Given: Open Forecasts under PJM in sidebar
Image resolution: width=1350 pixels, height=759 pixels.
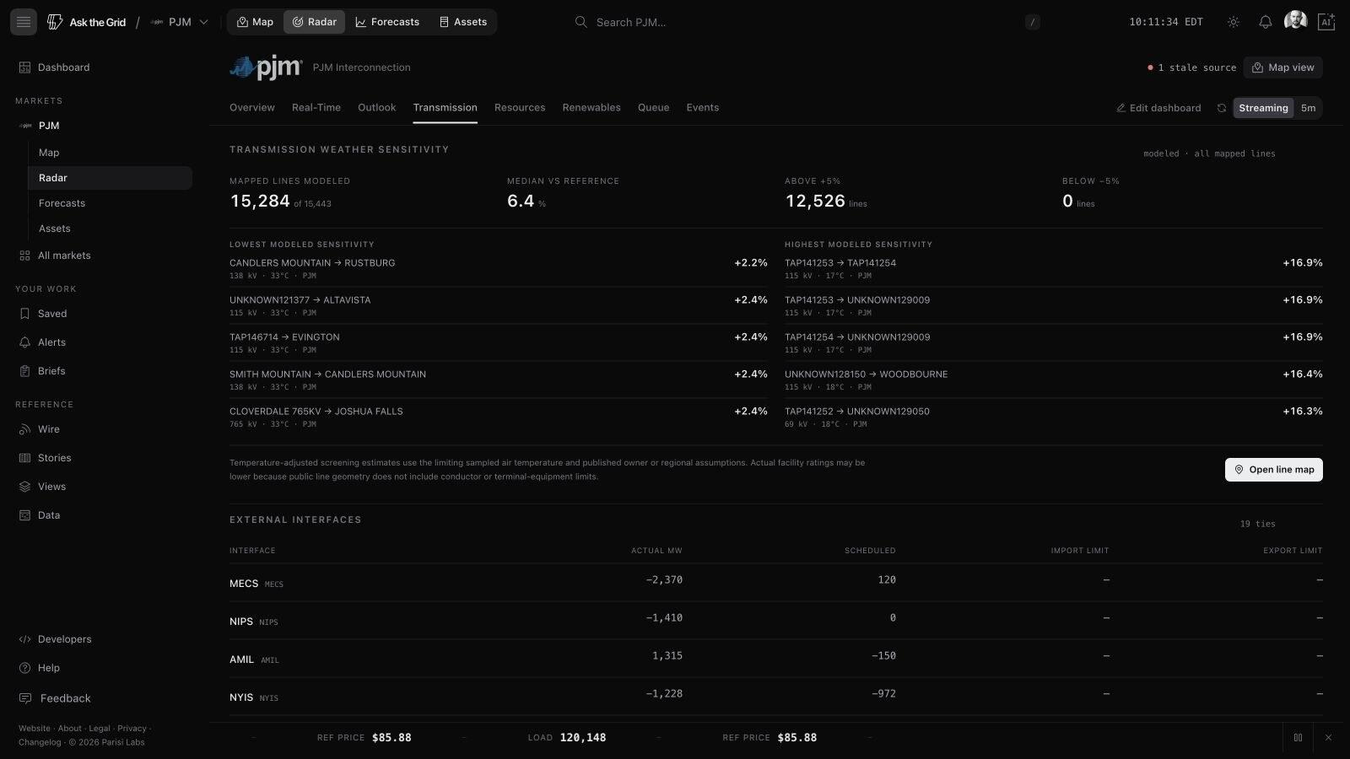Looking at the screenshot, I should coord(110,203).
